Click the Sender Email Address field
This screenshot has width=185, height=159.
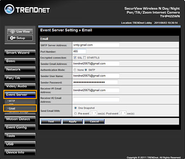pos(96,63)
